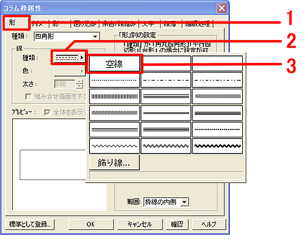308x252 pixels.
Task: Click the 「形」別の設定 group label
Action: tap(138, 35)
